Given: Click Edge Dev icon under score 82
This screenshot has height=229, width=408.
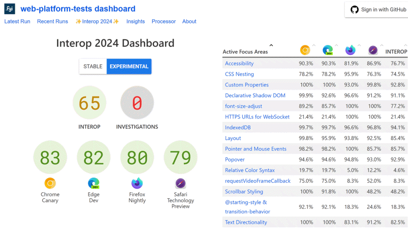Looking at the screenshot, I should pos(94,183).
